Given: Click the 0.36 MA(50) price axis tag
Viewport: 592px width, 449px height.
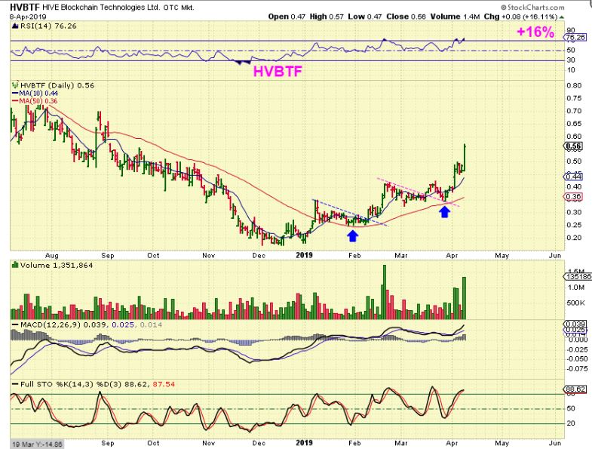Looking at the screenshot, I should (x=574, y=196).
